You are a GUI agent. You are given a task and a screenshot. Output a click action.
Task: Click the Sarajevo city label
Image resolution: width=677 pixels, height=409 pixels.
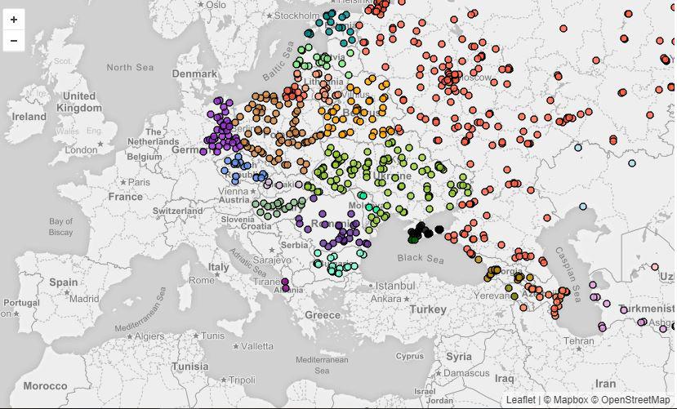(272, 260)
